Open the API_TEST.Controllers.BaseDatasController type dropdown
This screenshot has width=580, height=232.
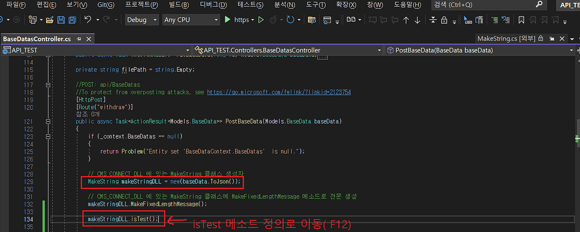coord(288,50)
